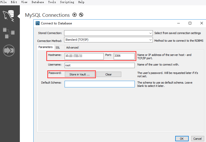
Task: Click the Stored Connection label
Action: click(50, 33)
